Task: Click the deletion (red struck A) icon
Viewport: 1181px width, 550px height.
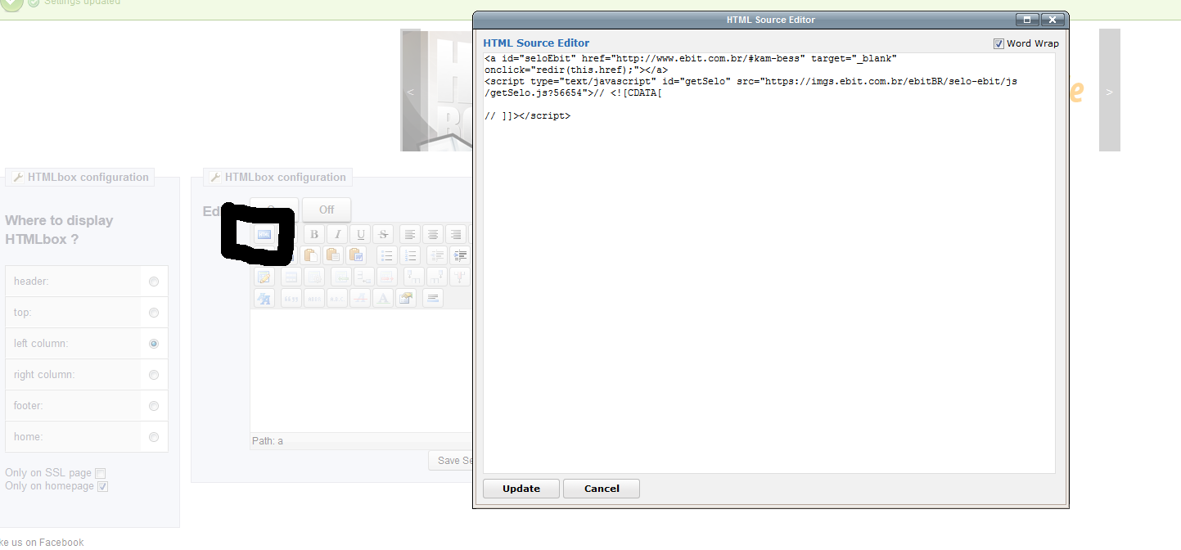Action: pyautogui.click(x=360, y=298)
